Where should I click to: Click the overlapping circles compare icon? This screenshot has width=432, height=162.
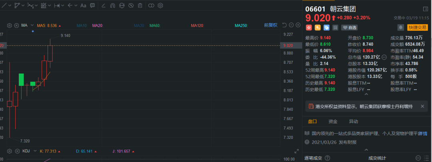point(151,5)
